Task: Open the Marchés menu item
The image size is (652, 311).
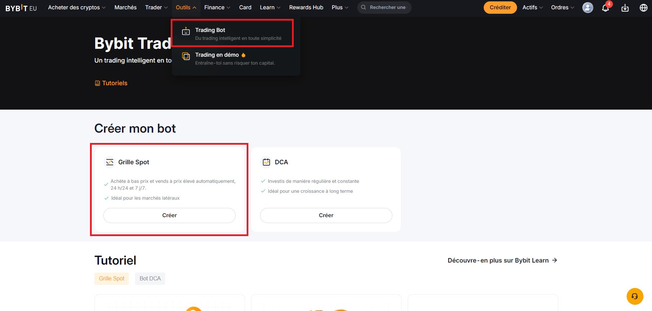Action: pos(125,7)
